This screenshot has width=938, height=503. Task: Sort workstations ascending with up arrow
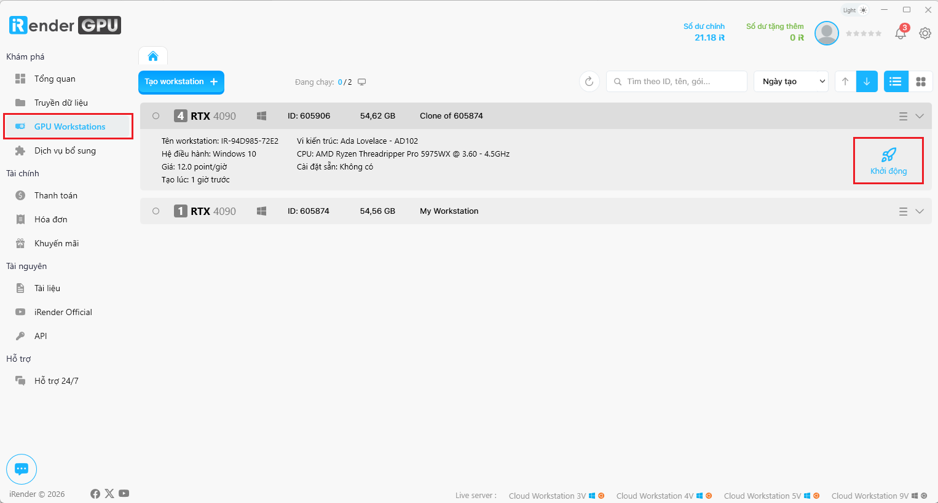(x=845, y=82)
